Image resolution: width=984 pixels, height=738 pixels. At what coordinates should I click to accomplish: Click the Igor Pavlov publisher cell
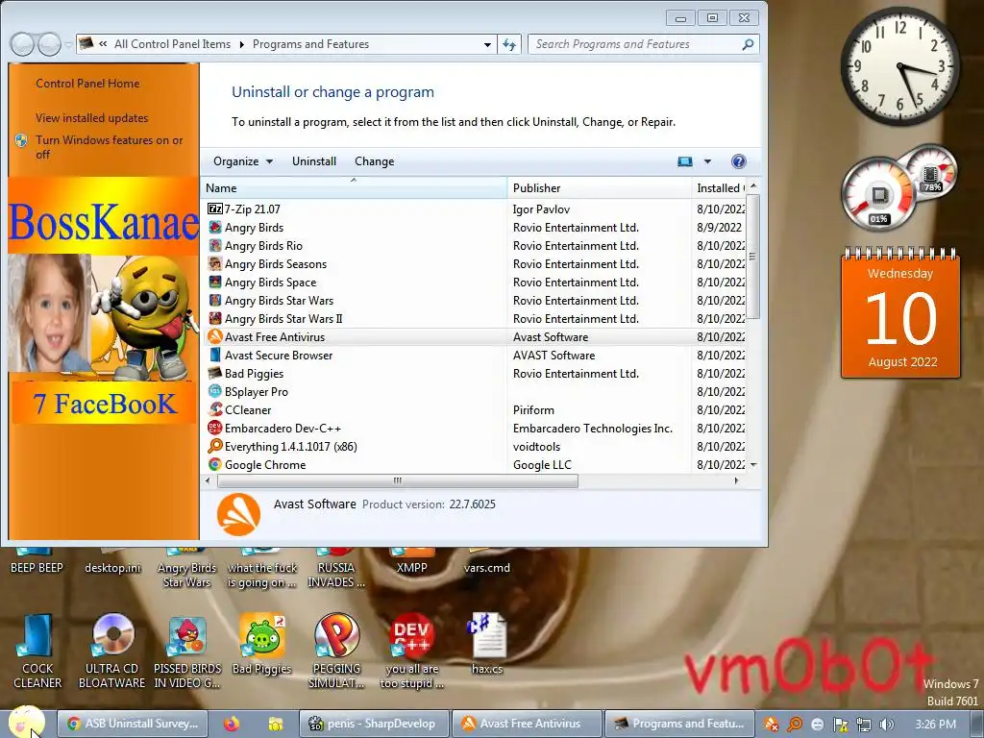coord(541,209)
